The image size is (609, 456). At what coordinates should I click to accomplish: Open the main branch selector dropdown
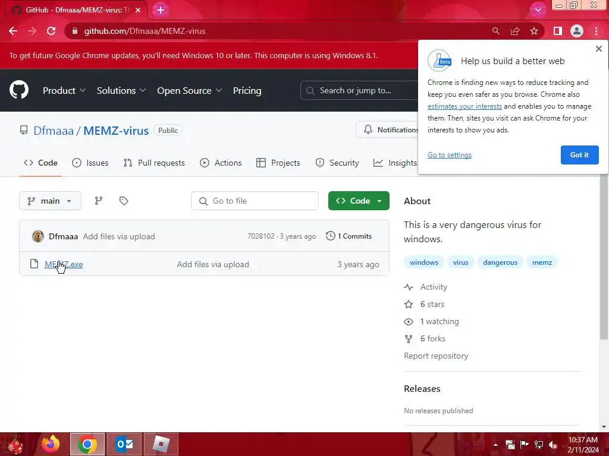pyautogui.click(x=50, y=201)
